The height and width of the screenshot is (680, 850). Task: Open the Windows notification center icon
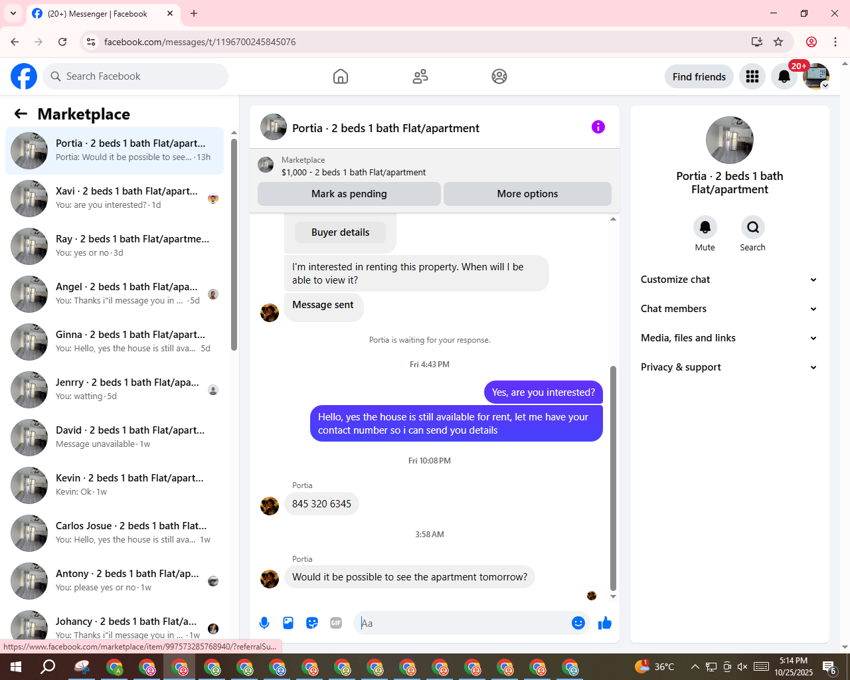829,667
